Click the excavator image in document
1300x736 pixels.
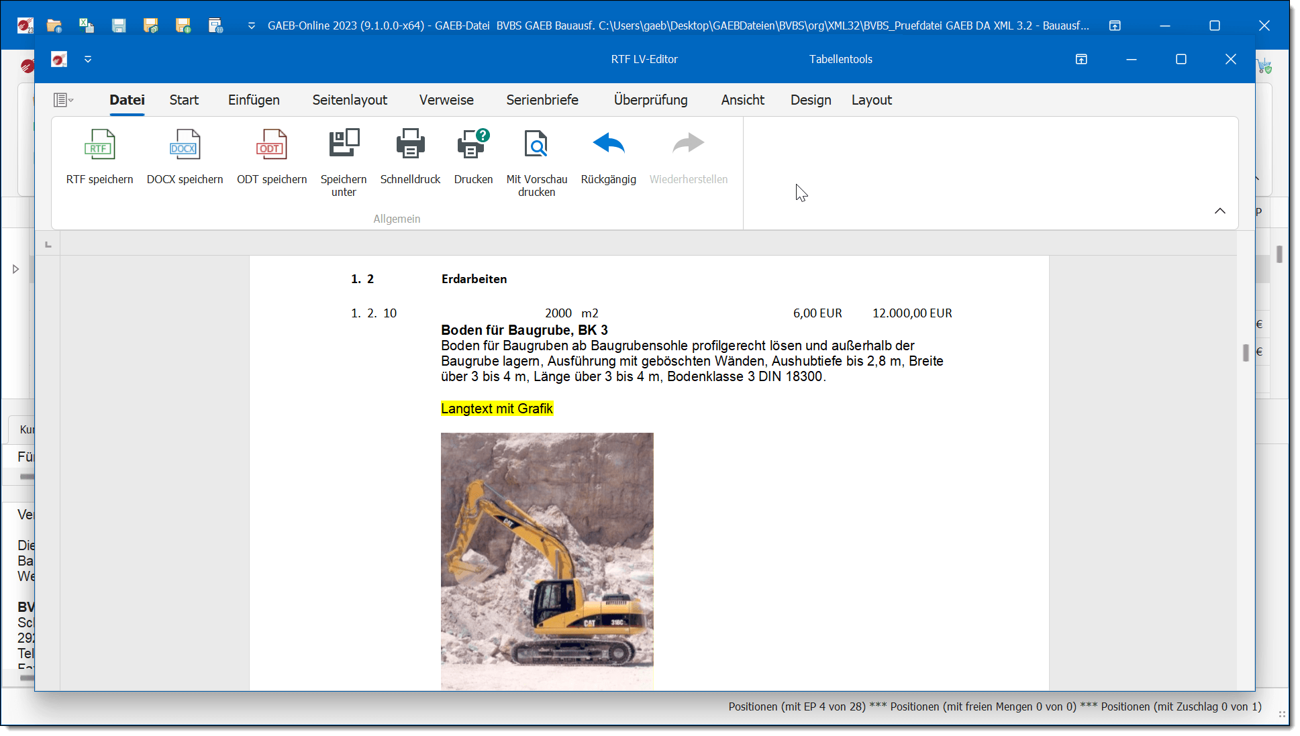[547, 560]
